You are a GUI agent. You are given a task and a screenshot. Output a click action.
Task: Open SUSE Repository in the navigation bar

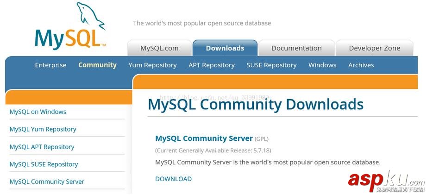(271, 65)
